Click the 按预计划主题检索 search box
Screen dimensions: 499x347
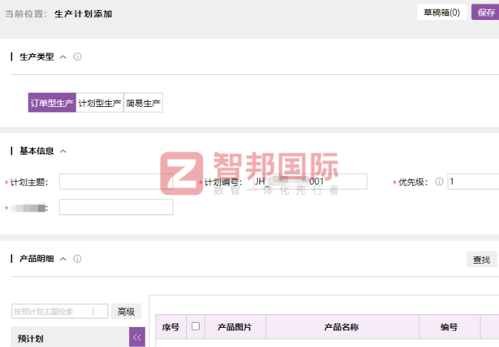pos(60,311)
